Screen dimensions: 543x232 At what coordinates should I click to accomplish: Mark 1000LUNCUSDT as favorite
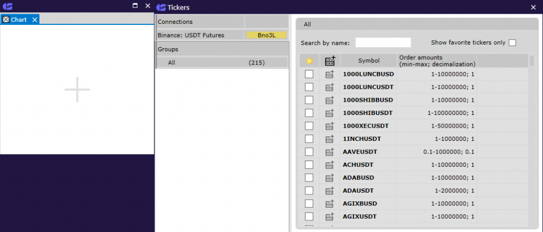[309, 87]
